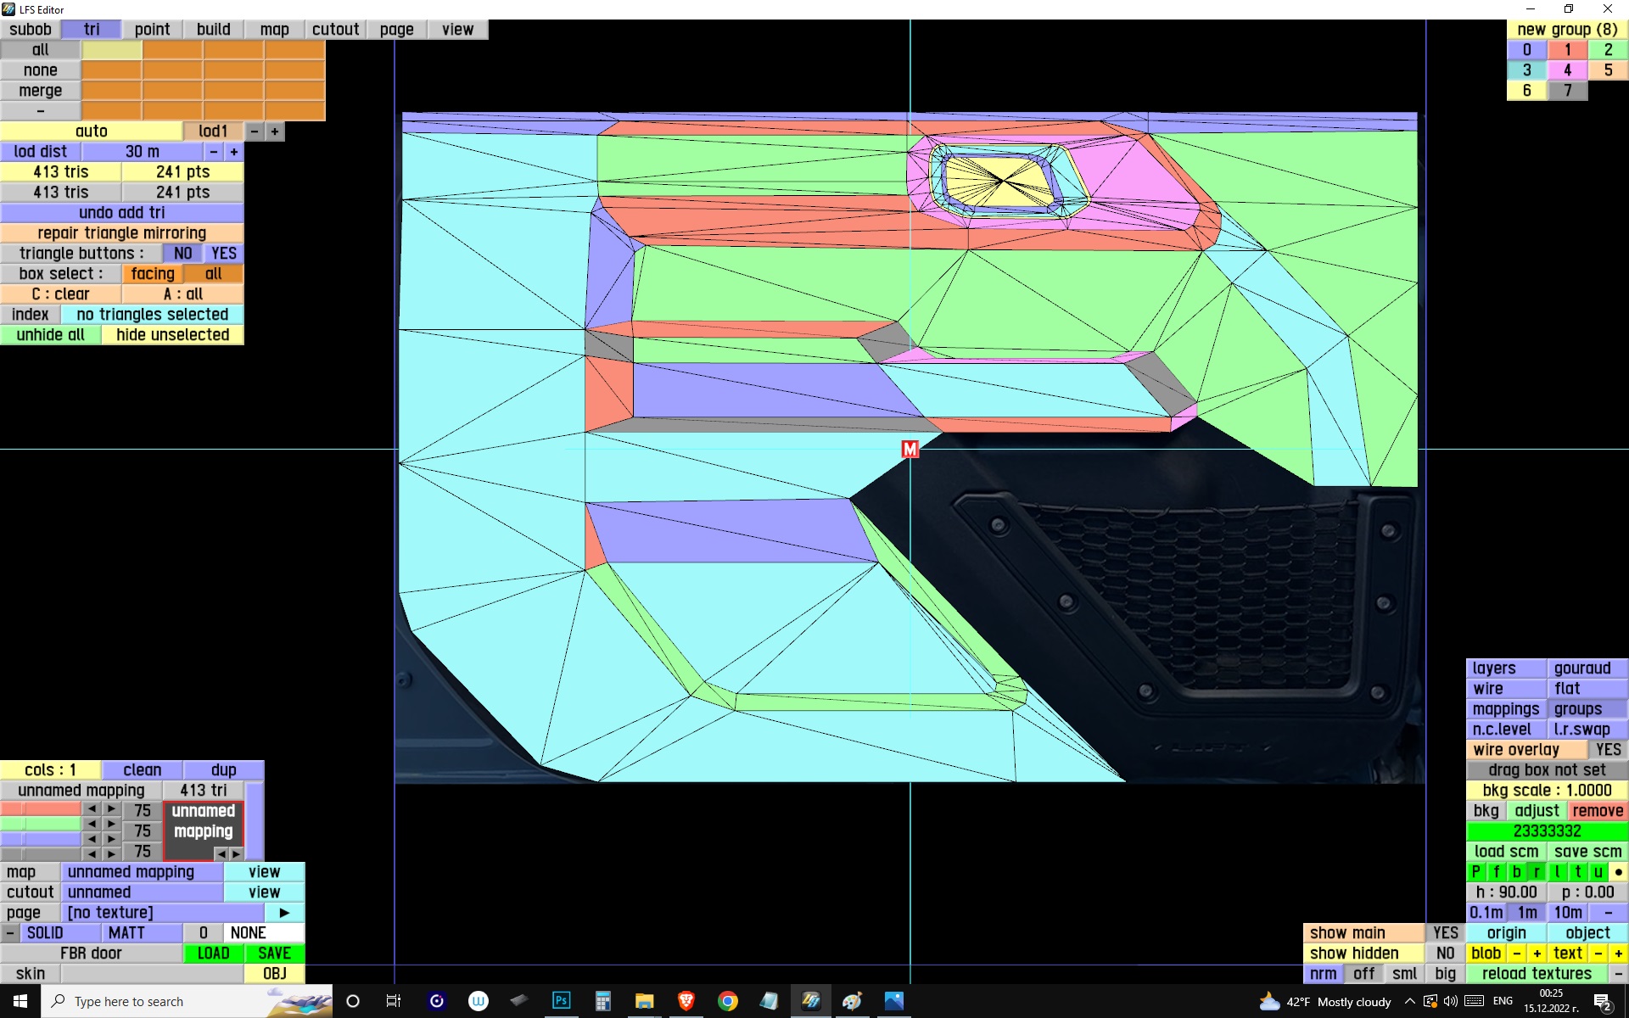This screenshot has height=1018, width=1629.
Task: Toggle wire overlay YES button
Action: 1607,750
